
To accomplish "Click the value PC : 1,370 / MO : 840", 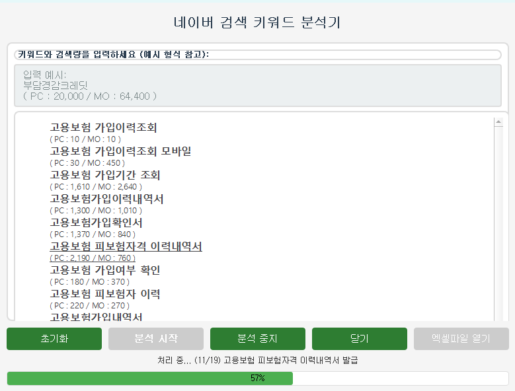I will pos(93,234).
